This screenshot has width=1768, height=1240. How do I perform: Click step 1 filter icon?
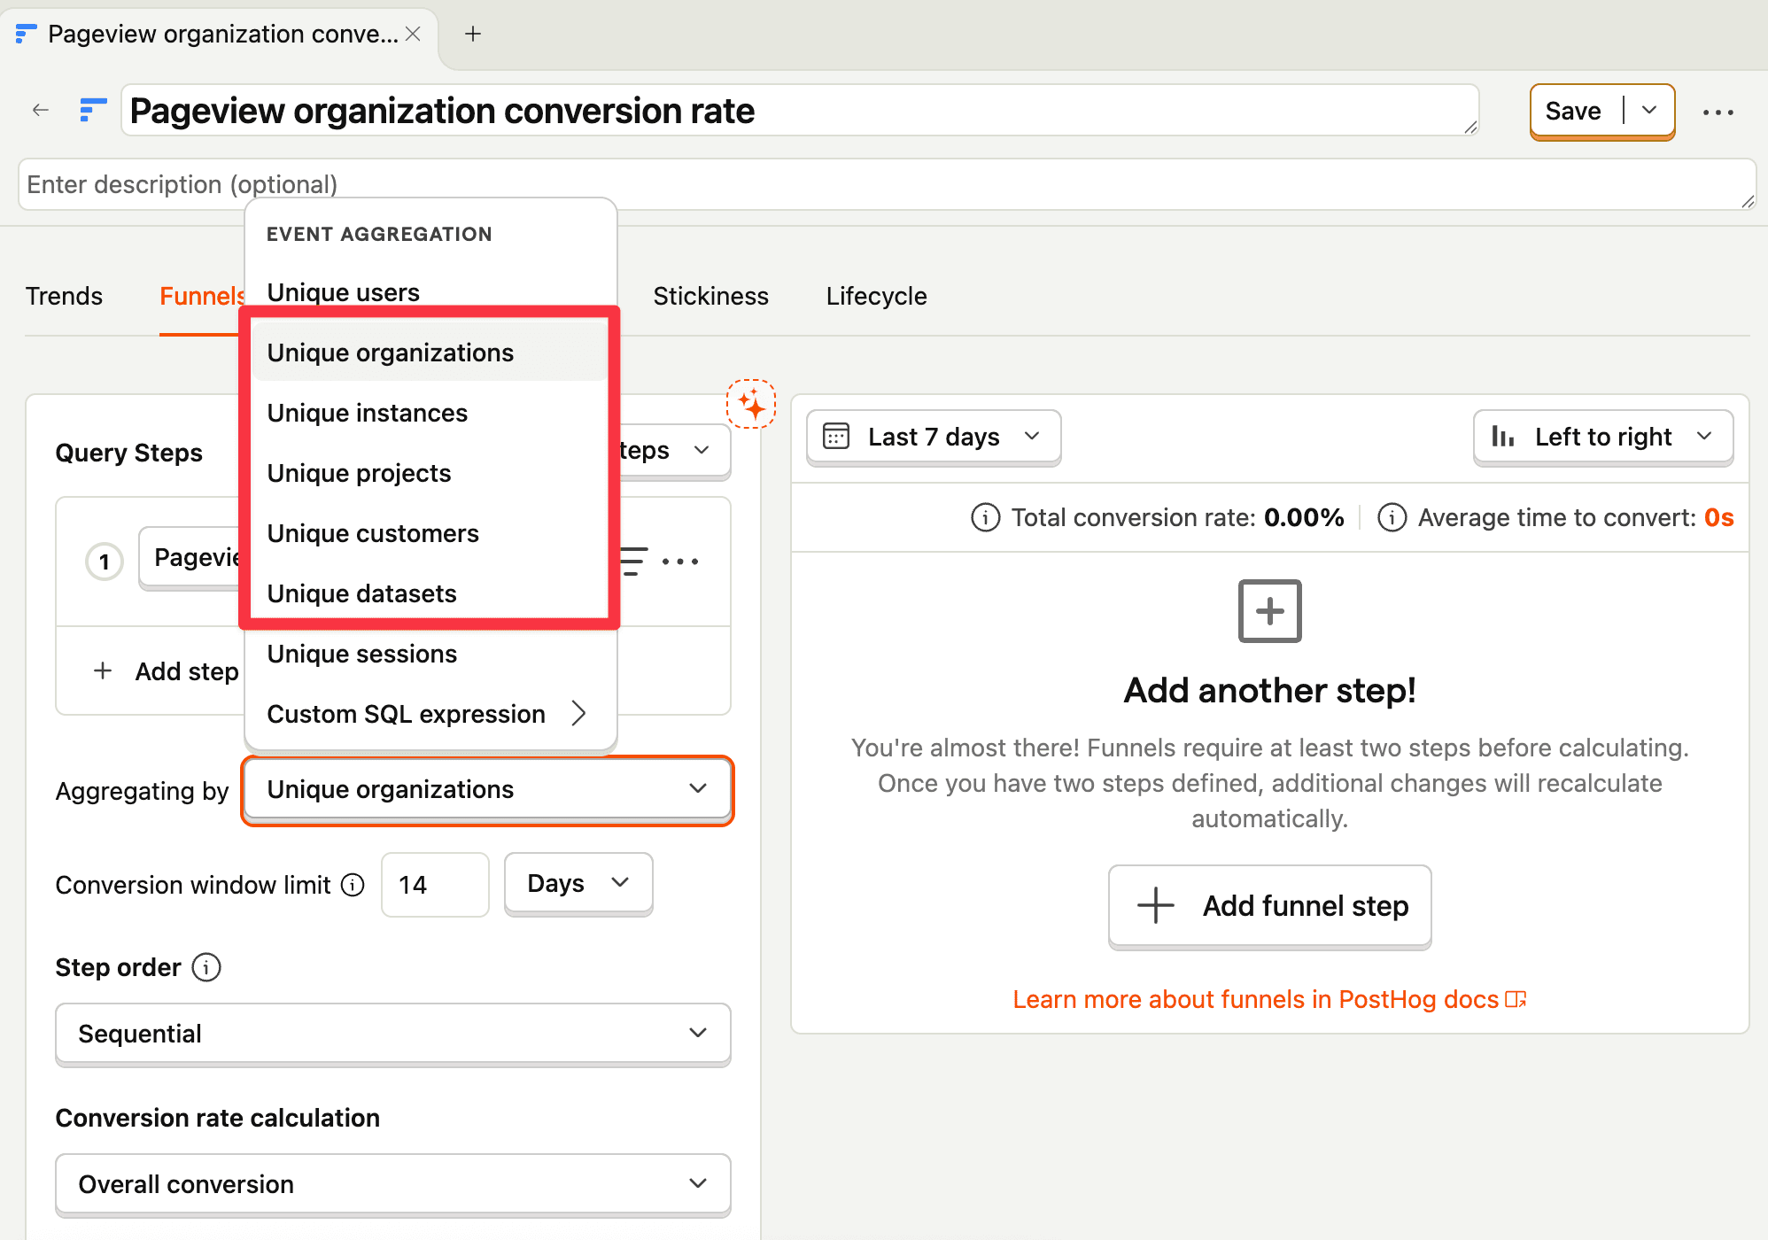[x=633, y=561]
